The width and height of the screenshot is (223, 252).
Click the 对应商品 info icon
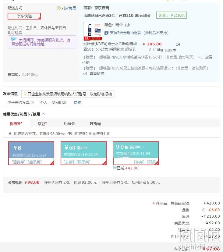pos(58,8)
